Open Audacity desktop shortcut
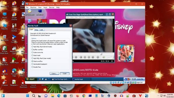 tap(5, 72)
